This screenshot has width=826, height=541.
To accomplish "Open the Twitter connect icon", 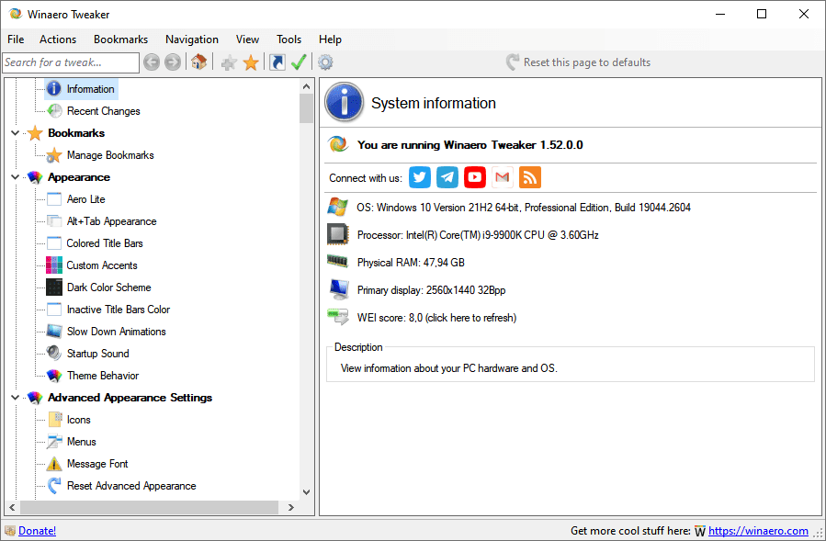I will coord(420,177).
